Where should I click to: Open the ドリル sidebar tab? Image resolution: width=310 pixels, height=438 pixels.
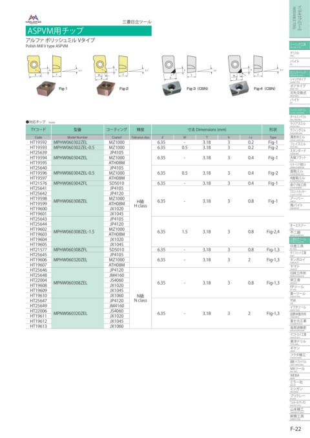pos(300,53)
